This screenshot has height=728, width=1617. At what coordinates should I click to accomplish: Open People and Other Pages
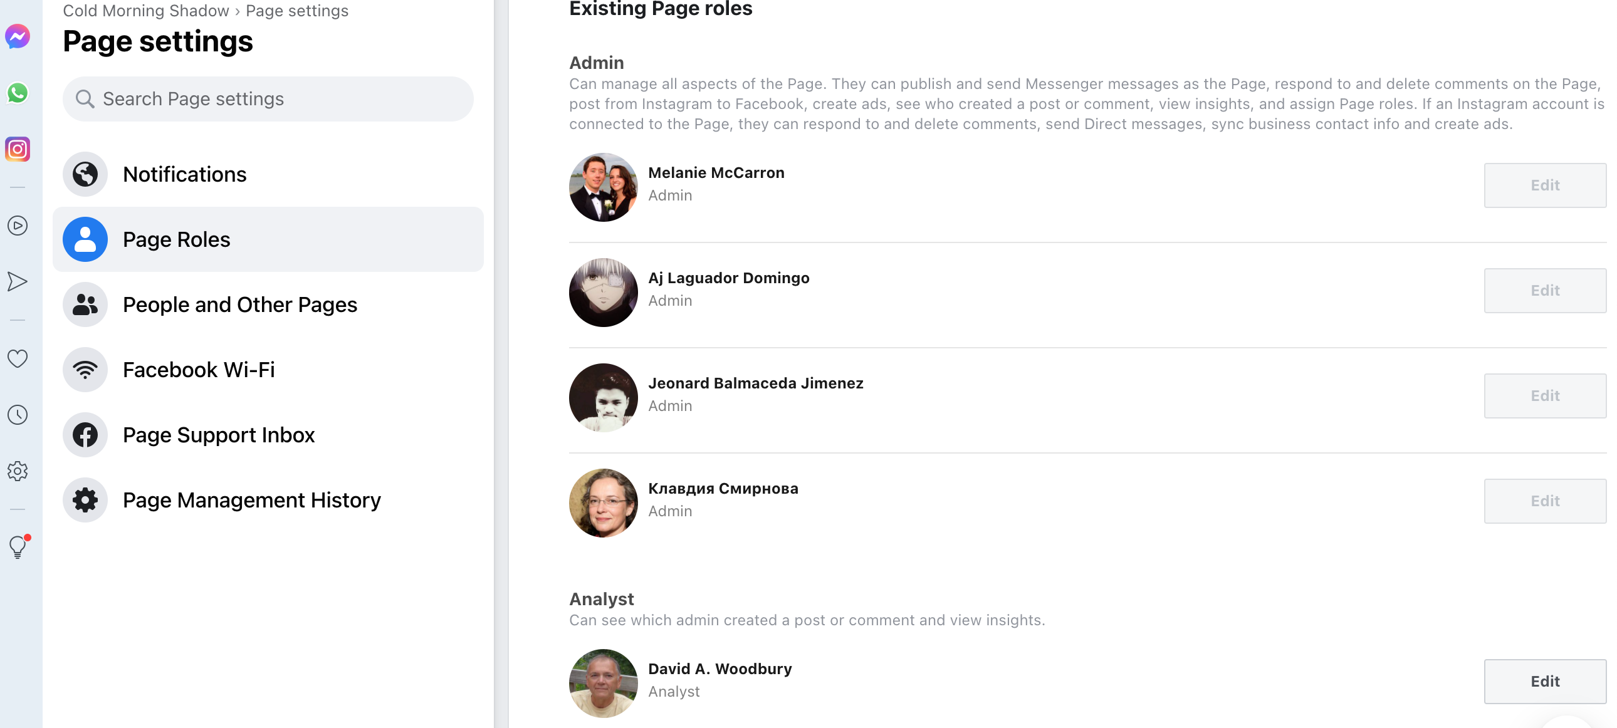tap(240, 305)
